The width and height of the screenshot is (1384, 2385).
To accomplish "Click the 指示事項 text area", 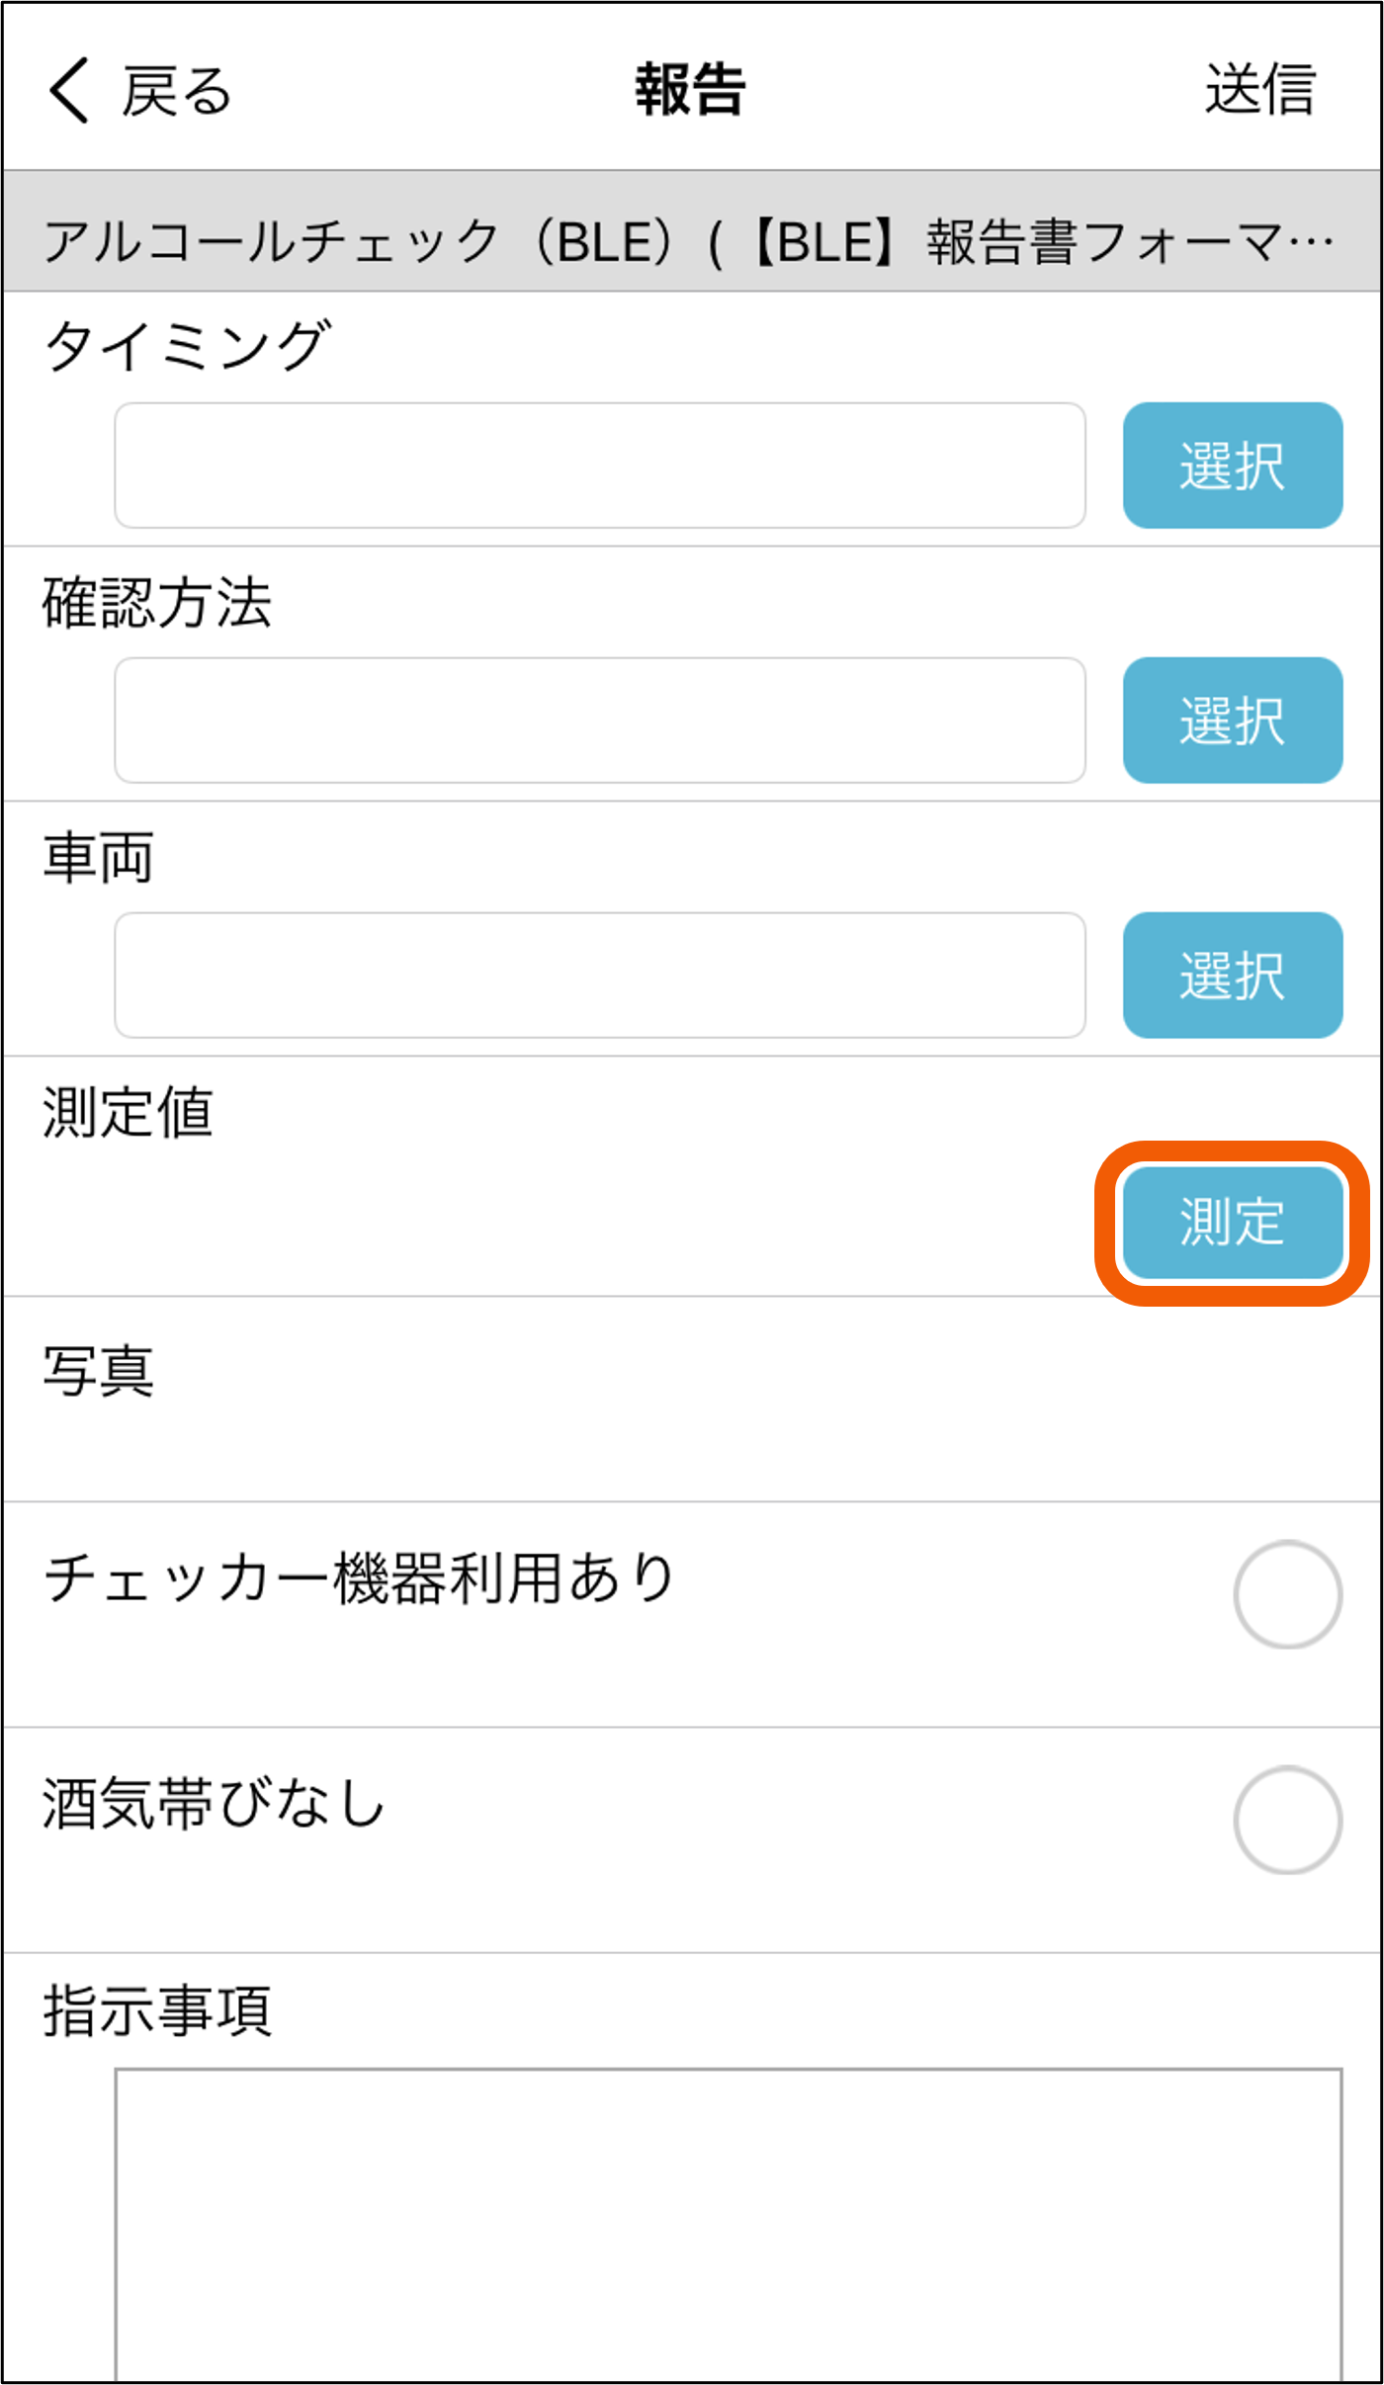I will 728,2224.
